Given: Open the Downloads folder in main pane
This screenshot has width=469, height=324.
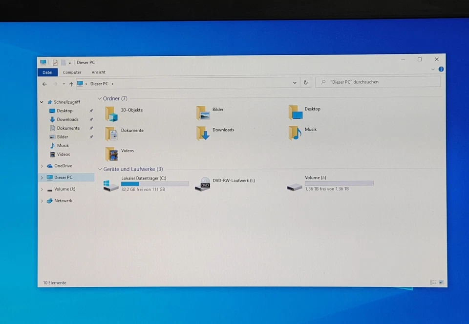Looking at the screenshot, I should pyautogui.click(x=203, y=133).
